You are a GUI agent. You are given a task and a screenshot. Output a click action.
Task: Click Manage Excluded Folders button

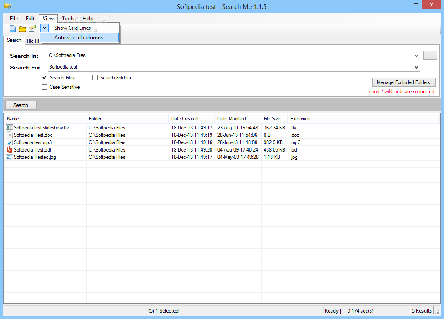403,82
